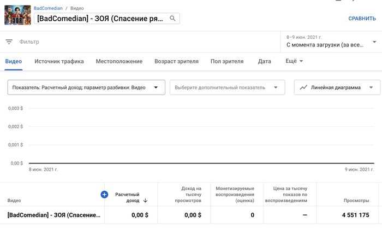This screenshot has height=228, width=382.
Task: Click the filter lines icon
Action: (x=9, y=42)
